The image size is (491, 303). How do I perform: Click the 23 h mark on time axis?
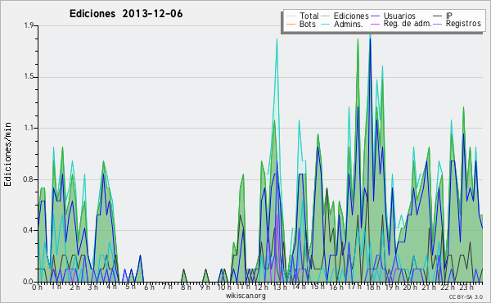[466, 287]
